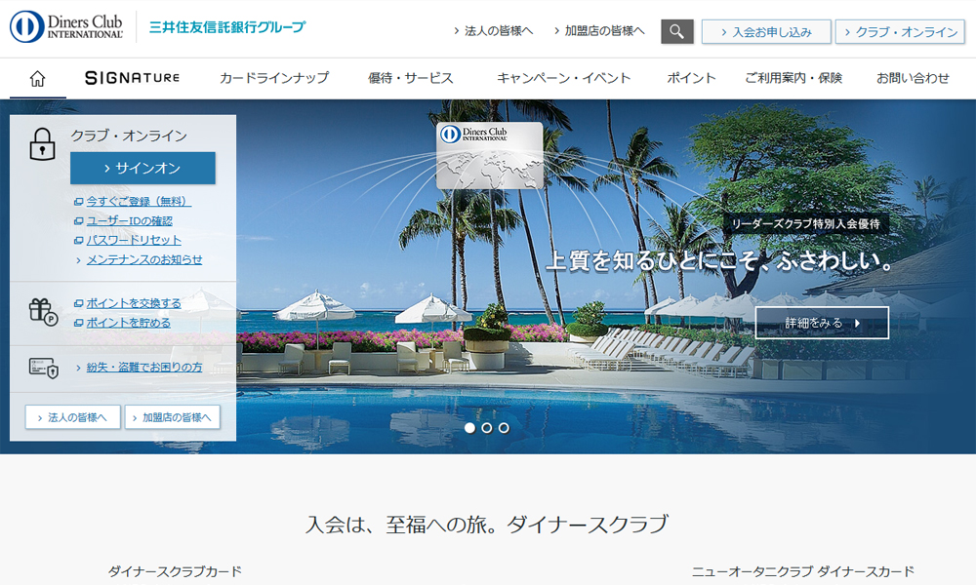
Task: Click 詳細をみる banner button
Action: pos(822,323)
